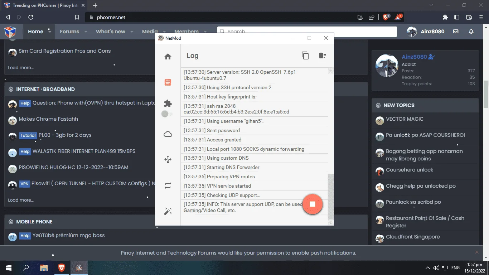489x275 pixels.
Task: Open Brave wallet icon
Action: click(469, 17)
